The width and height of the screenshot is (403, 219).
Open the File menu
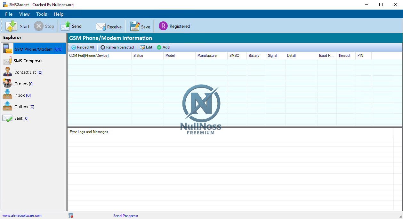[9, 14]
